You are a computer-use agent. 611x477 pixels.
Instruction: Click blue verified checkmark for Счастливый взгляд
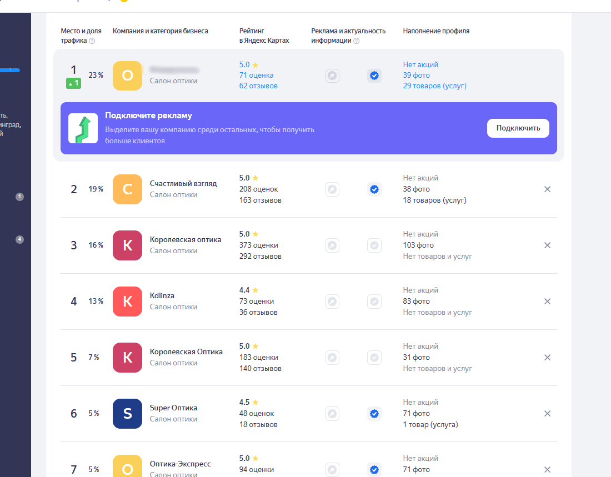coord(374,189)
